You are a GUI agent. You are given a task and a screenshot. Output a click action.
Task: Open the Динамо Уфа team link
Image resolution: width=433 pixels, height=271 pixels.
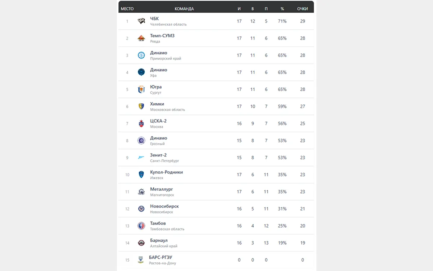coord(159,70)
